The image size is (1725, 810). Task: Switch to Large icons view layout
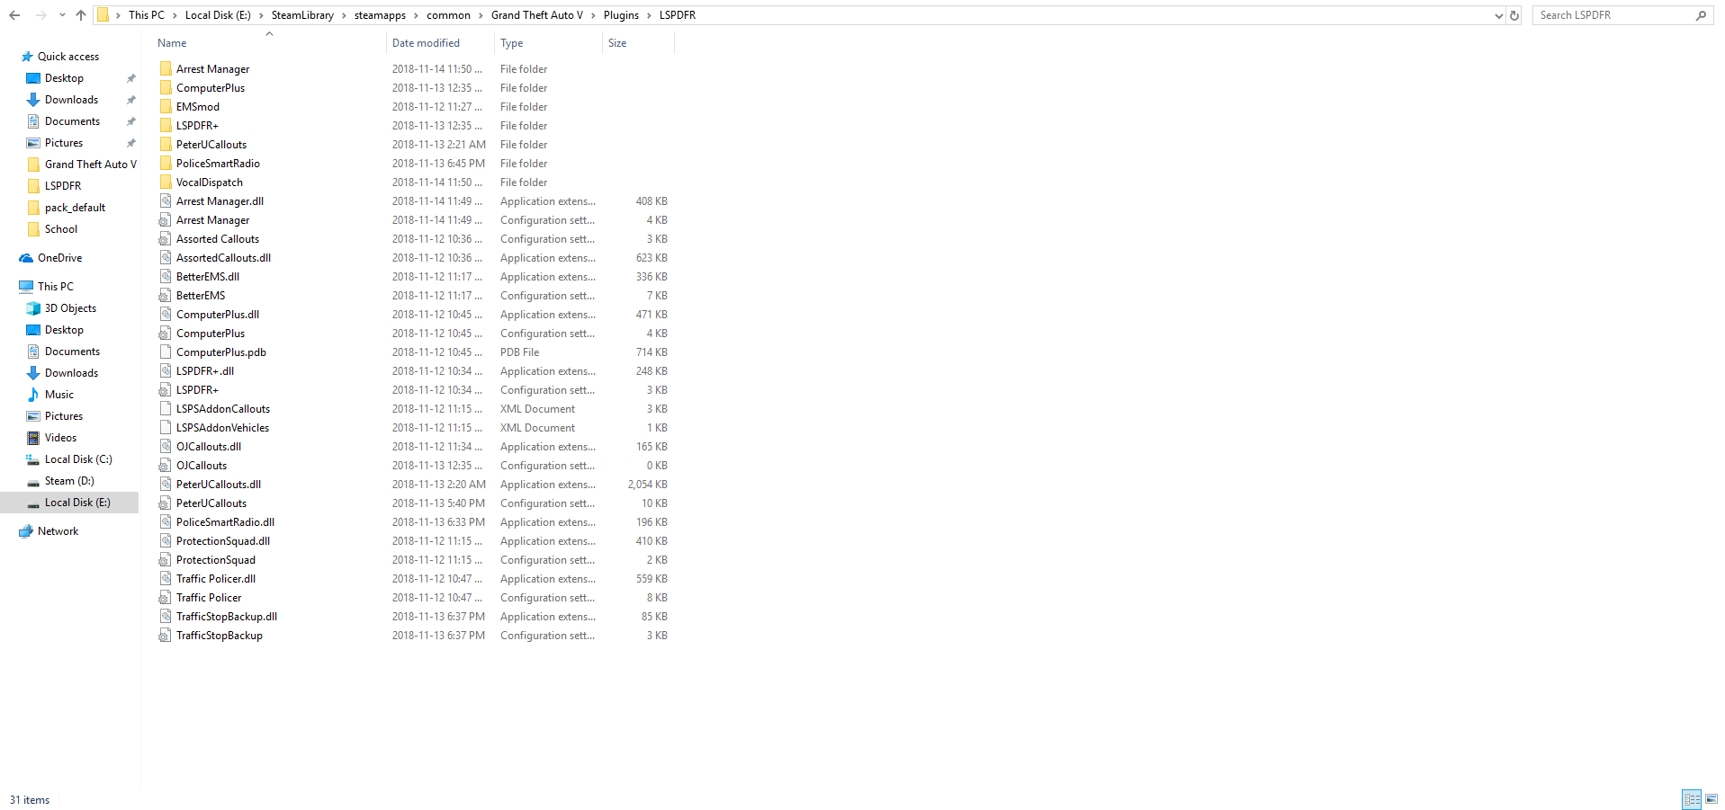click(x=1712, y=799)
